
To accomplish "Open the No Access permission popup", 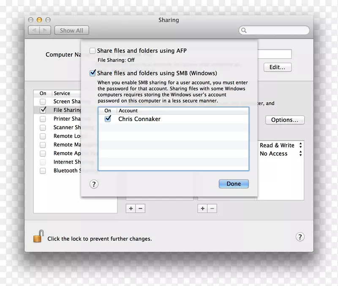I will click(x=300, y=154).
